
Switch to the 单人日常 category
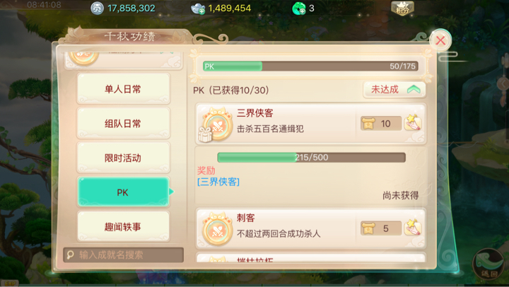point(123,89)
